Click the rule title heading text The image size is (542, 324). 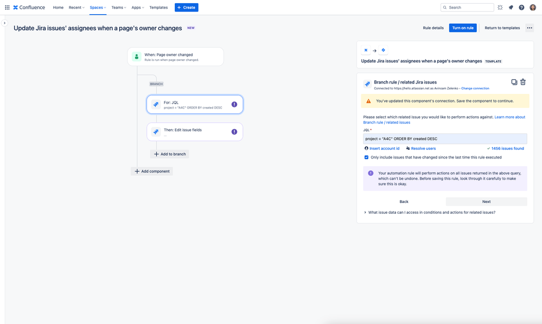pyautogui.click(x=98, y=28)
